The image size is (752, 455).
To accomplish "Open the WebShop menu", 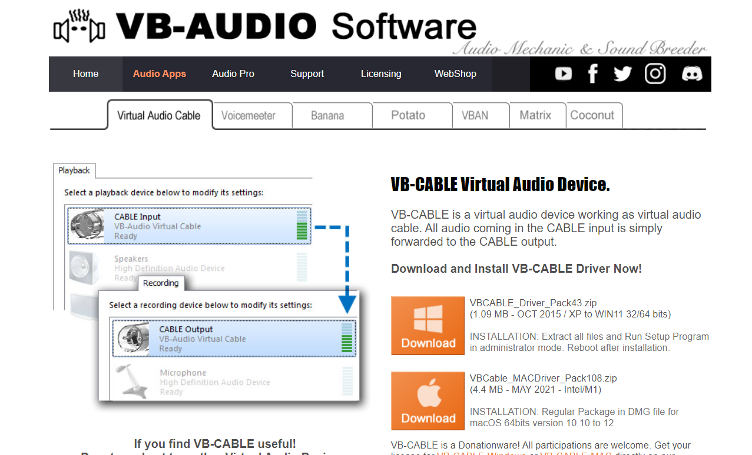I will (455, 74).
